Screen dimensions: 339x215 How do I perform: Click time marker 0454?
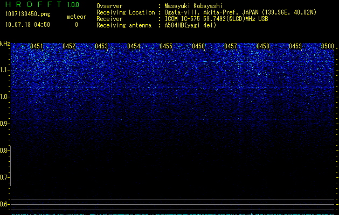tap(134, 46)
